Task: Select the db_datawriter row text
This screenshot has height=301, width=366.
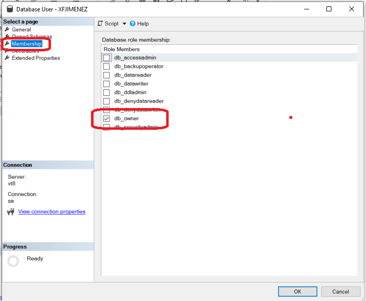Action: [x=131, y=84]
